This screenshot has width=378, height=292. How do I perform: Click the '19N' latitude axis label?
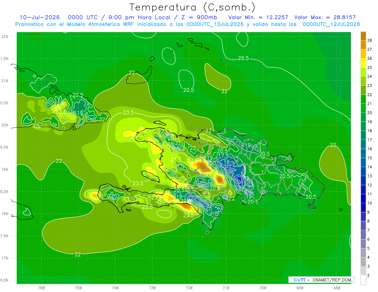tap(5, 169)
